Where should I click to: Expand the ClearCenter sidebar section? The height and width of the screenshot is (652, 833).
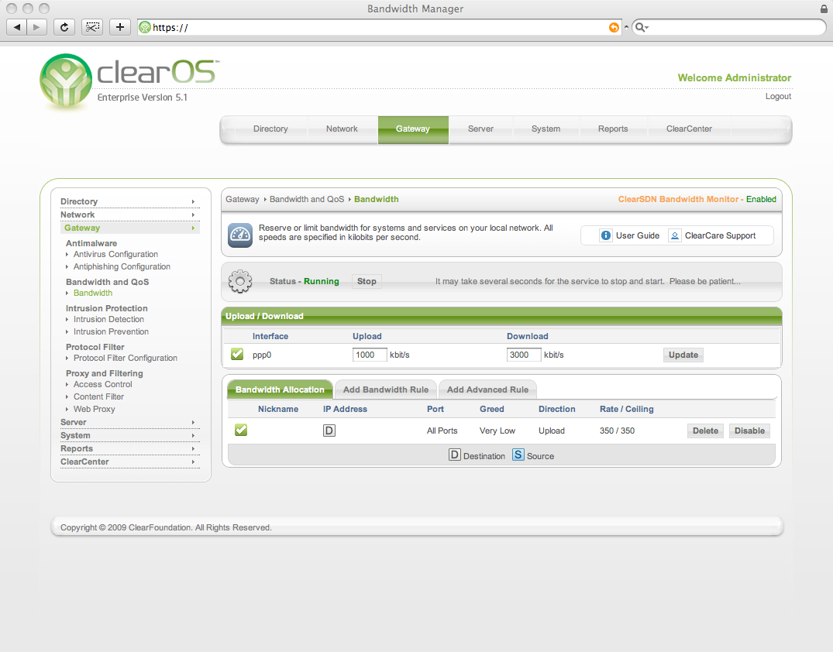[x=129, y=462]
